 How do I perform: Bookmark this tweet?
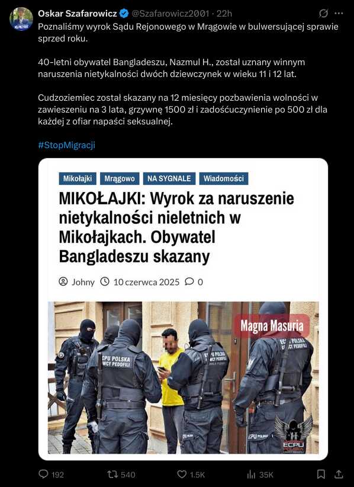(x=321, y=475)
